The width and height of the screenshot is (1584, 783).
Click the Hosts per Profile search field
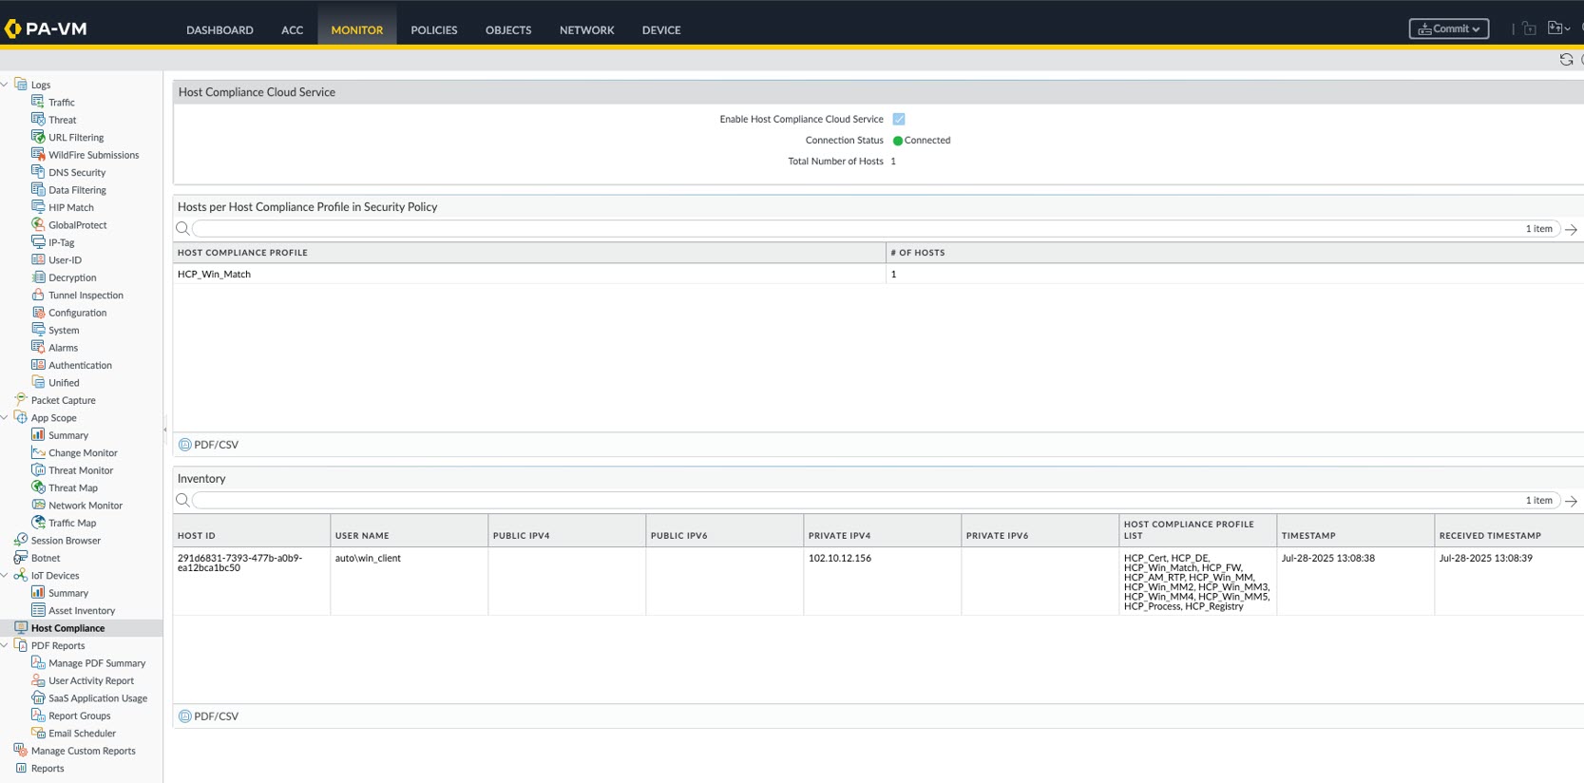(x=855, y=229)
